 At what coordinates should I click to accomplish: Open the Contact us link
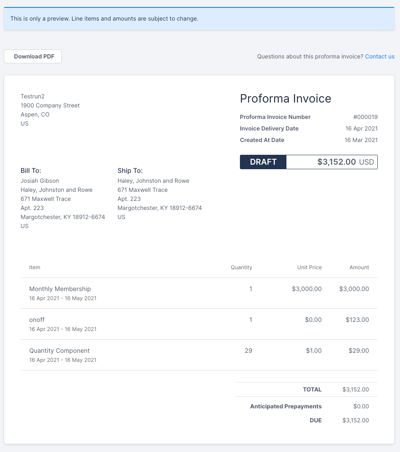coord(379,56)
